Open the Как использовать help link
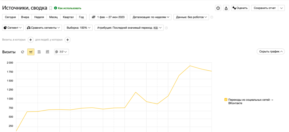 point(67,8)
